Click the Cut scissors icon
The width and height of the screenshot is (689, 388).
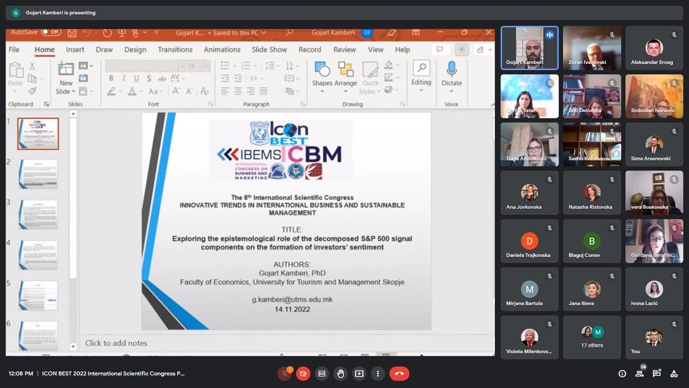32,66
